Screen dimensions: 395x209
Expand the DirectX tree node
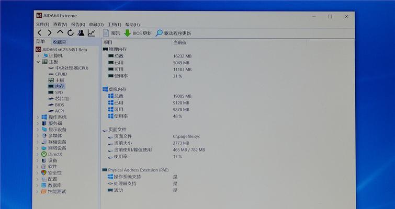click(x=38, y=154)
